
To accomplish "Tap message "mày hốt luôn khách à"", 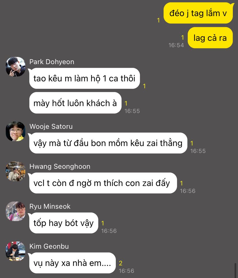I will [75, 103].
